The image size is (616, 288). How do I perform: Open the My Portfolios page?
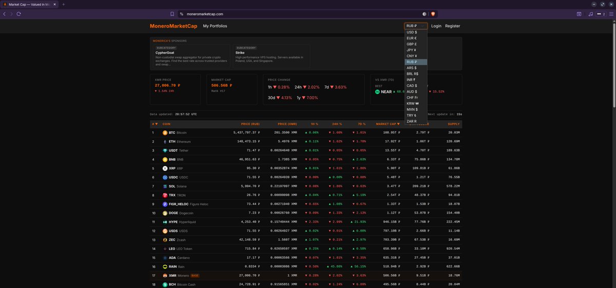(215, 26)
